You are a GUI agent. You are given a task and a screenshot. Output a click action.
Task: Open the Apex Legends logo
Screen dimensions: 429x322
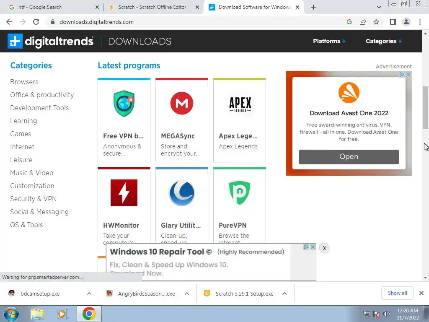pyautogui.click(x=240, y=104)
